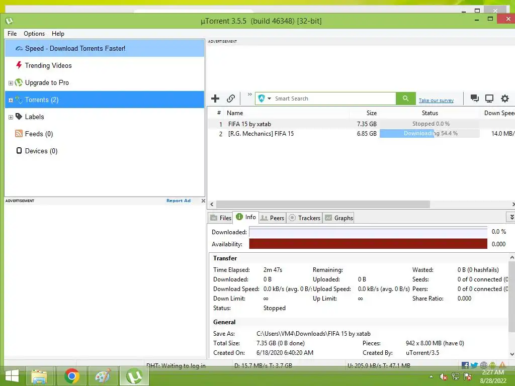Screen dimensions: 515x386
Task: Click the Add Torrent plus icon
Action: tap(215, 99)
